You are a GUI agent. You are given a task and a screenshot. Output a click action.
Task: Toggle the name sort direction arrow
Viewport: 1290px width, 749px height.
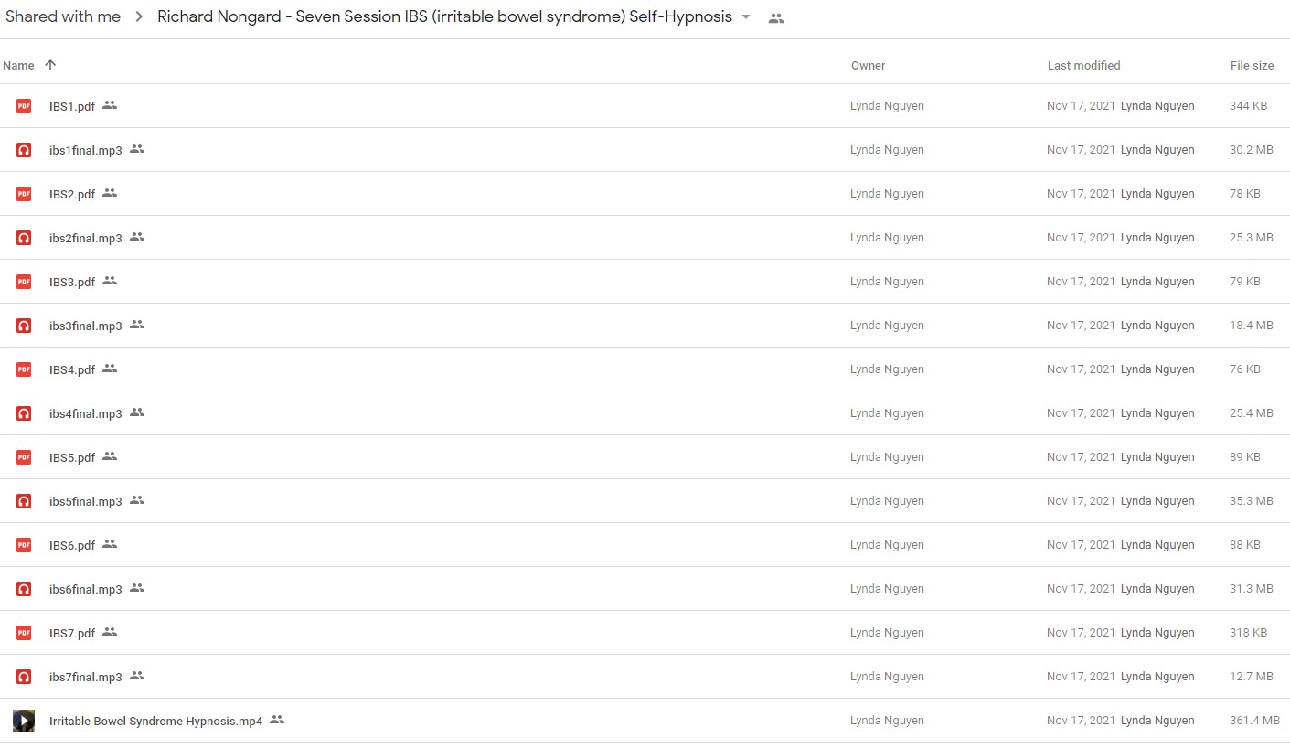point(50,65)
